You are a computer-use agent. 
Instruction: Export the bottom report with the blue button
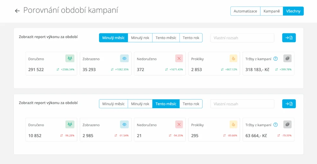[289, 104]
